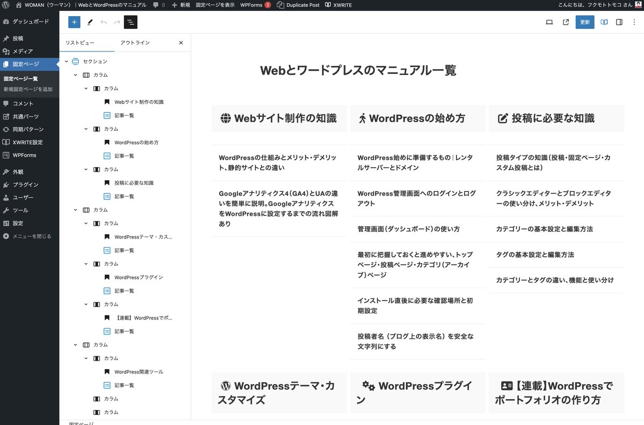Select the セクション block in list view
The height and width of the screenshot is (425, 644).
[95, 61]
